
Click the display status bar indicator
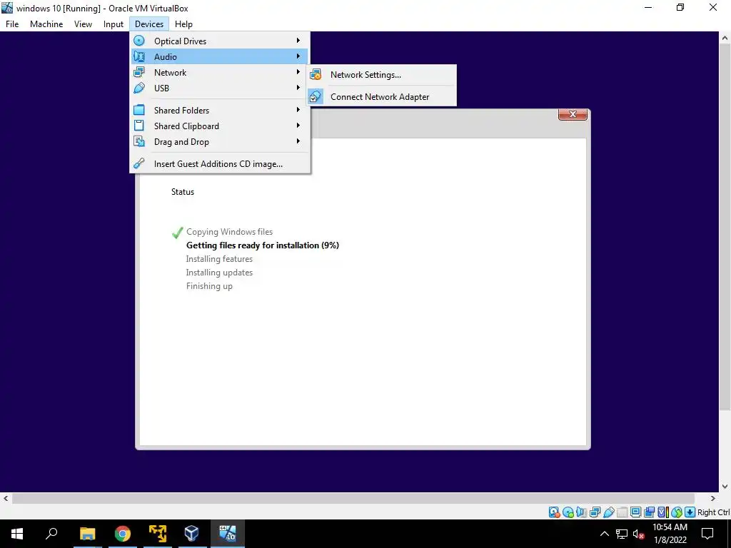pyautogui.click(x=635, y=512)
